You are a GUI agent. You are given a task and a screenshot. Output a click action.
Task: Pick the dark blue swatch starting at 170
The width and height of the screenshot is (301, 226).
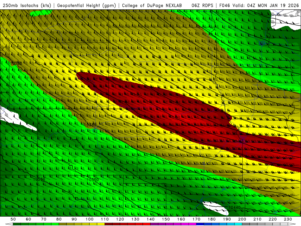coord(200,224)
